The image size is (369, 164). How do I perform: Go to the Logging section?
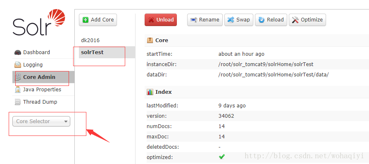pyautogui.click(x=43, y=65)
